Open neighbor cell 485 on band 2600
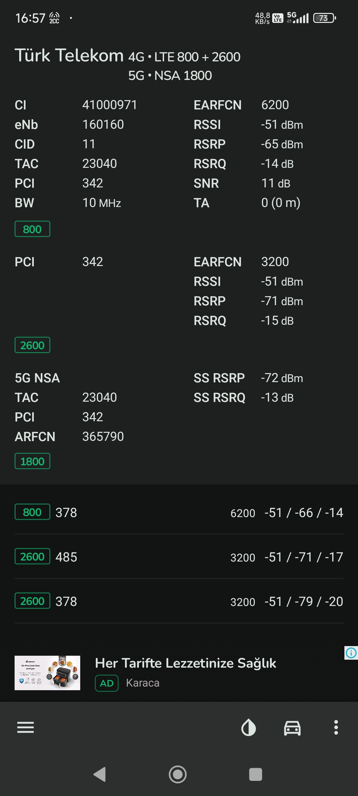The image size is (358, 796). tap(179, 557)
